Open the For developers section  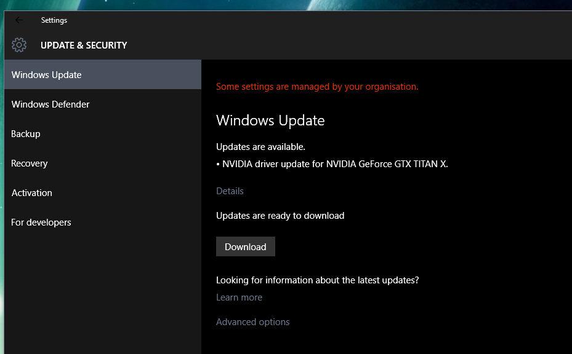tap(103, 222)
